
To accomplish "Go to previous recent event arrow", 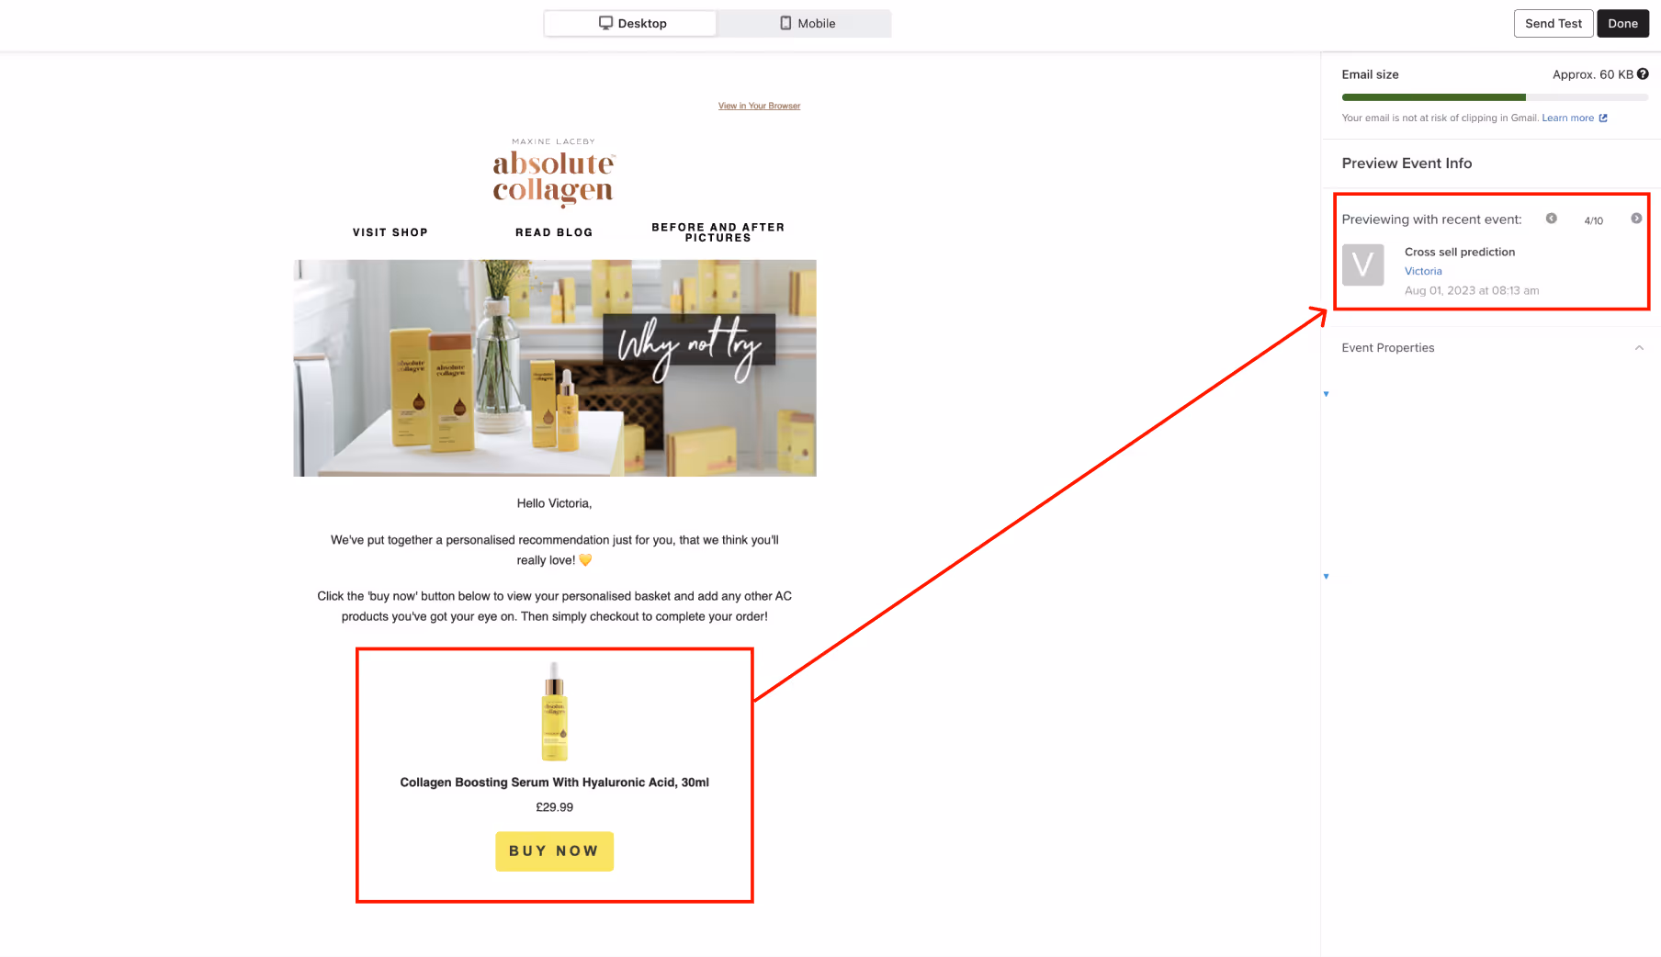I will point(1551,219).
